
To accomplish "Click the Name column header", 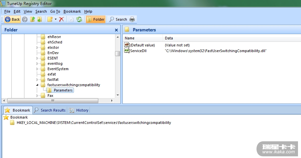I will [143, 38].
